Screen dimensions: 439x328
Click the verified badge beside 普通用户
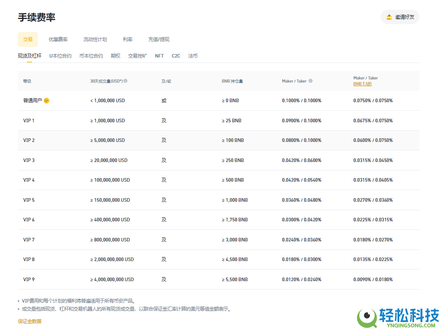(47, 100)
